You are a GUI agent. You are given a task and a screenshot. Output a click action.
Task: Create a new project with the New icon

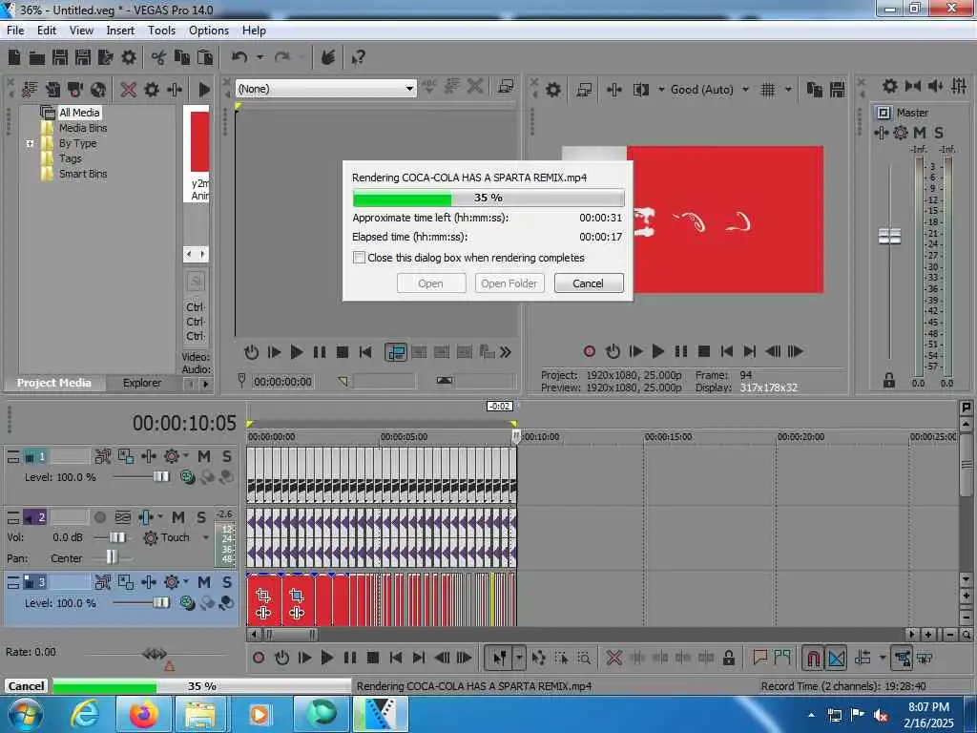(x=14, y=58)
